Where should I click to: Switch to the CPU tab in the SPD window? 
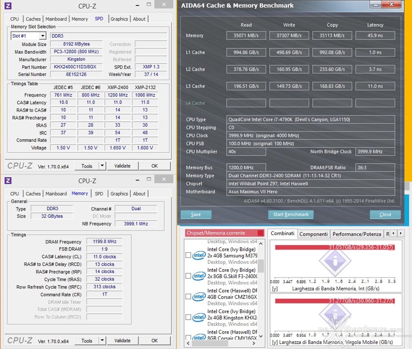14,19
